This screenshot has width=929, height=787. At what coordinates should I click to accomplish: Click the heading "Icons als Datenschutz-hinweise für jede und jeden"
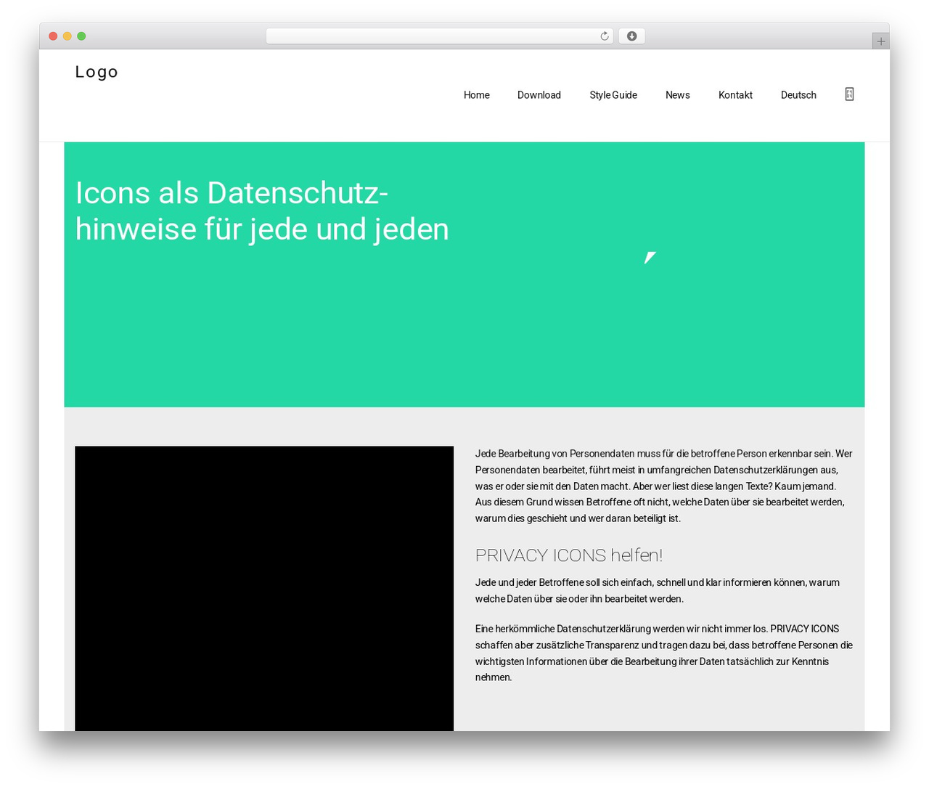click(262, 211)
